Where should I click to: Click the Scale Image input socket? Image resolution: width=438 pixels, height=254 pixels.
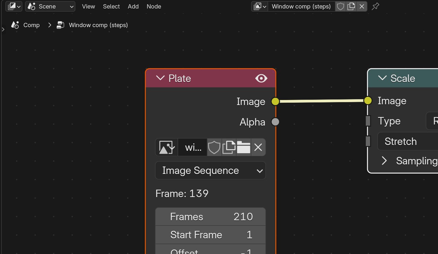pyautogui.click(x=368, y=101)
